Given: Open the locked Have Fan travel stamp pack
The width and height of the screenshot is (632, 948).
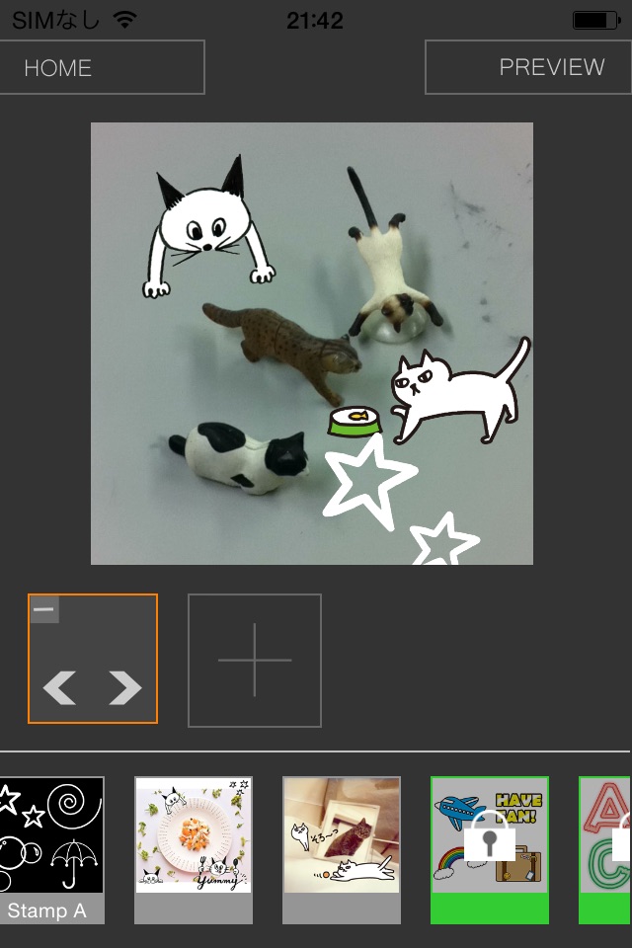Looking at the screenshot, I should point(490,850).
